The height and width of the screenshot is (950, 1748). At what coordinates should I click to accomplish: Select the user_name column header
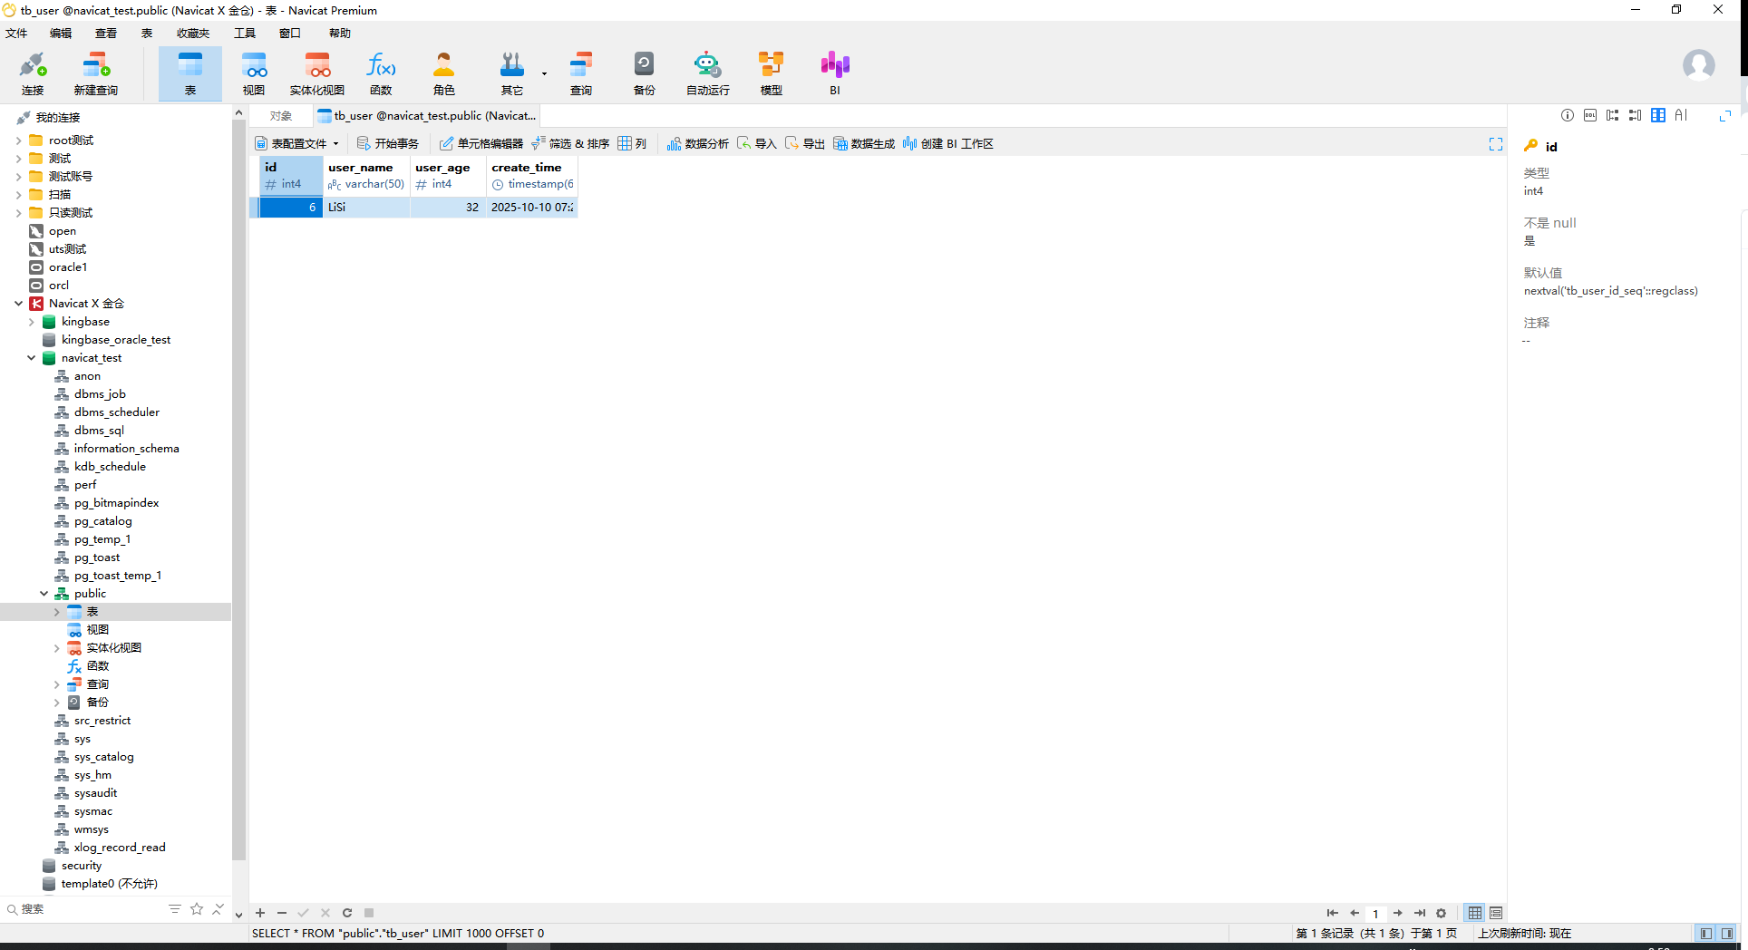(x=366, y=176)
